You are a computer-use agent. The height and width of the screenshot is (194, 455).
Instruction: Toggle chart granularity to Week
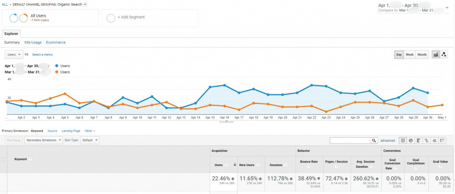[410, 54]
